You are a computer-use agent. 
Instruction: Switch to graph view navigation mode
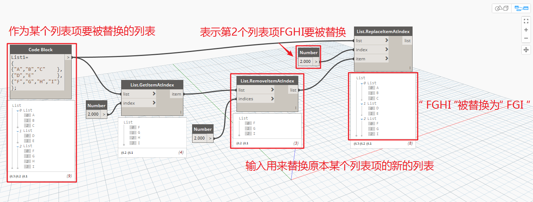pos(521,8)
